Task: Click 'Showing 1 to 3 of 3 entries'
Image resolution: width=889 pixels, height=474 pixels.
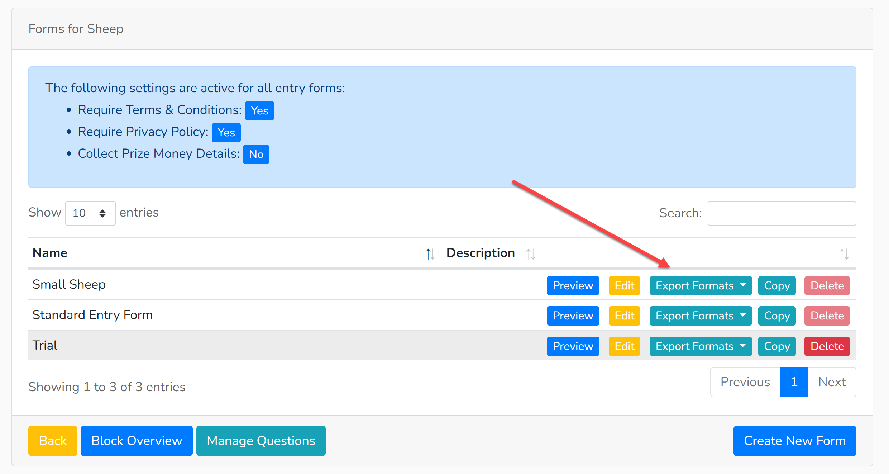Action: click(107, 387)
